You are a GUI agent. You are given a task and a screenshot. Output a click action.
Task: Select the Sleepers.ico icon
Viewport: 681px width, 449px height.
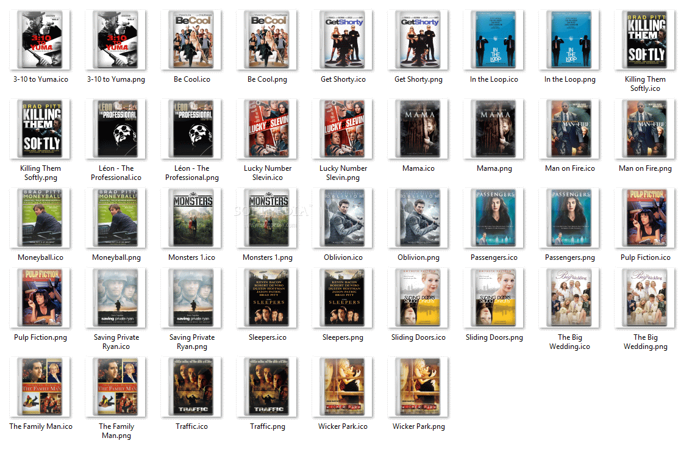pyautogui.click(x=267, y=298)
